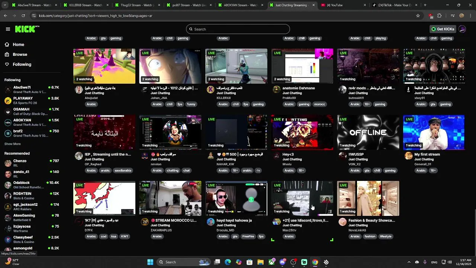Go back to previous page
The height and width of the screenshot is (268, 476).
pyautogui.click(x=5, y=16)
